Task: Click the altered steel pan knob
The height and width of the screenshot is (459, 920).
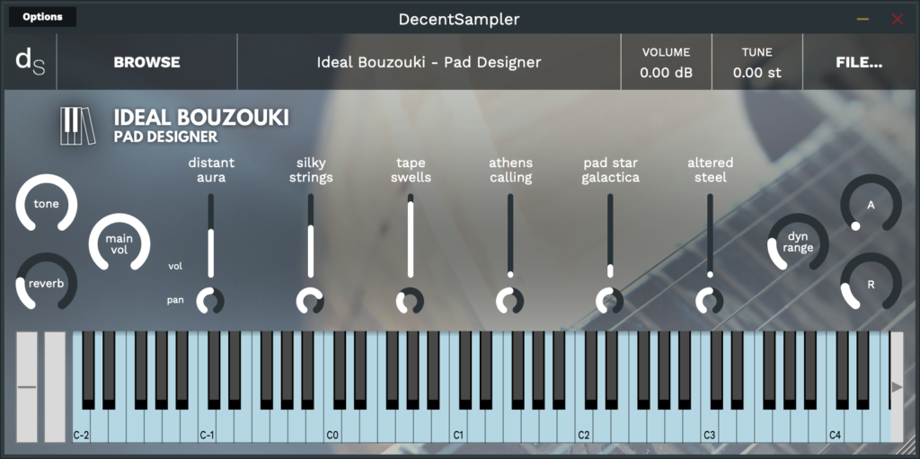Action: [x=710, y=301]
